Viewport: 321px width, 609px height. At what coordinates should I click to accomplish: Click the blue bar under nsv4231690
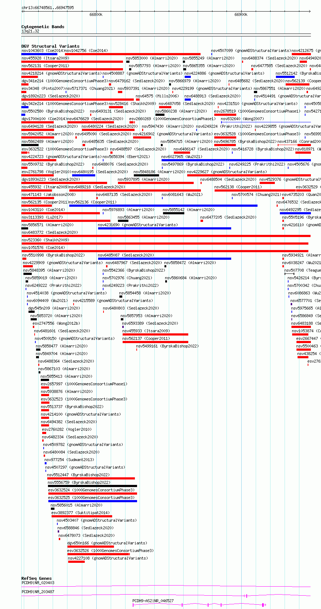click(x=164, y=228)
